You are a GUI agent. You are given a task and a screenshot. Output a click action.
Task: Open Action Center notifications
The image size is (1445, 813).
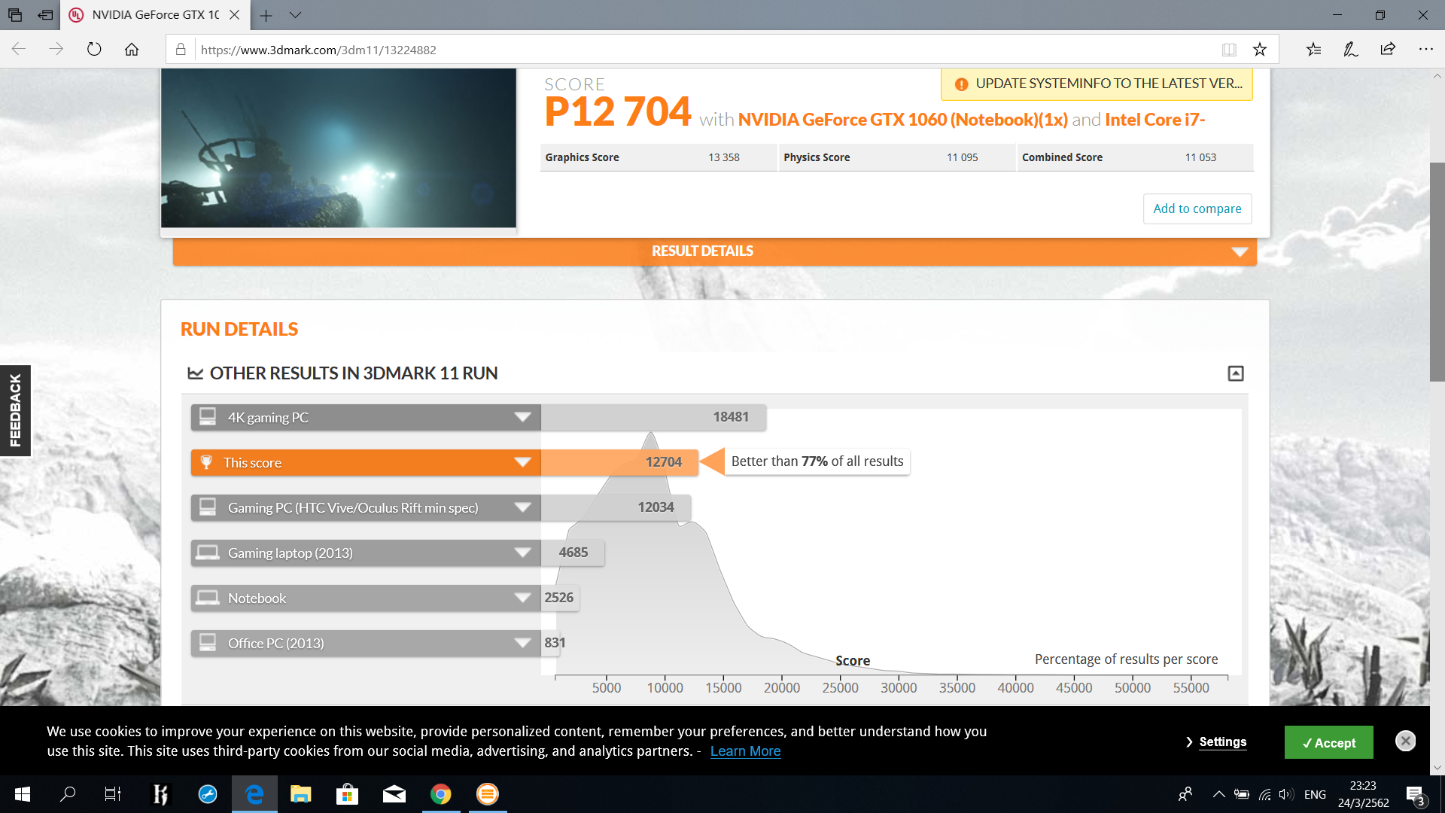coord(1415,794)
